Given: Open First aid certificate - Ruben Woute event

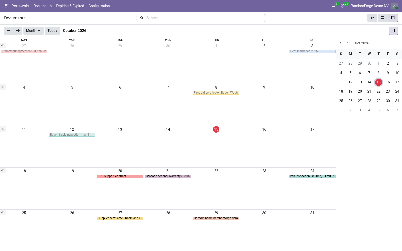Looking at the screenshot, I should tap(216, 93).
